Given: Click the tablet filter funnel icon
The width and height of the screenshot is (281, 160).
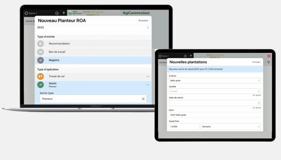Looking at the screenshot, I should tap(269, 62).
